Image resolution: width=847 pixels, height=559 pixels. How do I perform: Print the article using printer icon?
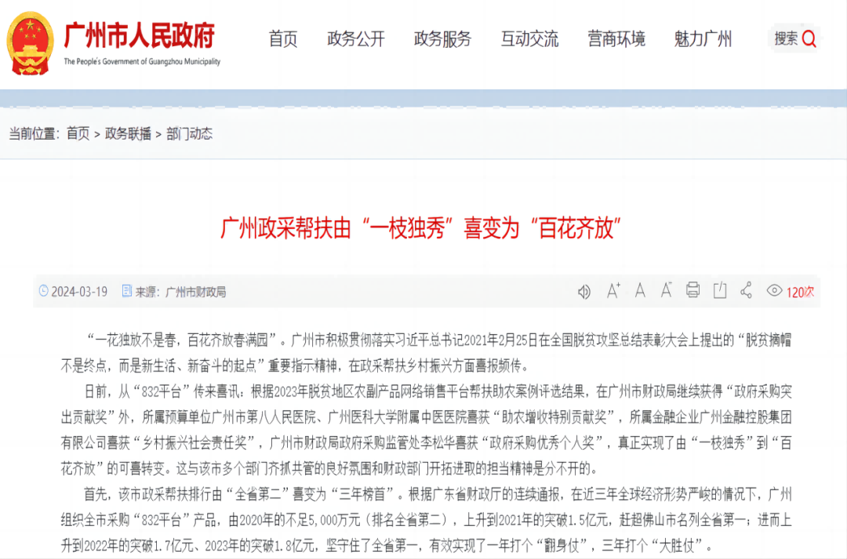click(x=693, y=291)
